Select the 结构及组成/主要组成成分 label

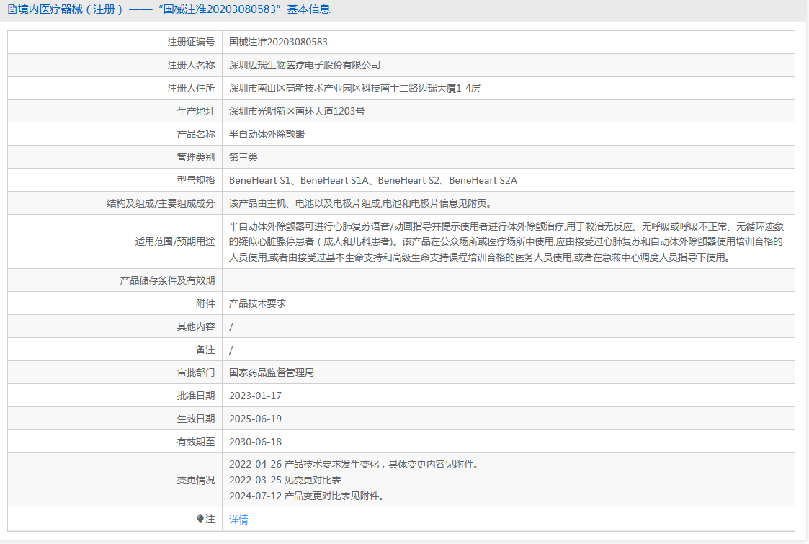[x=161, y=203]
